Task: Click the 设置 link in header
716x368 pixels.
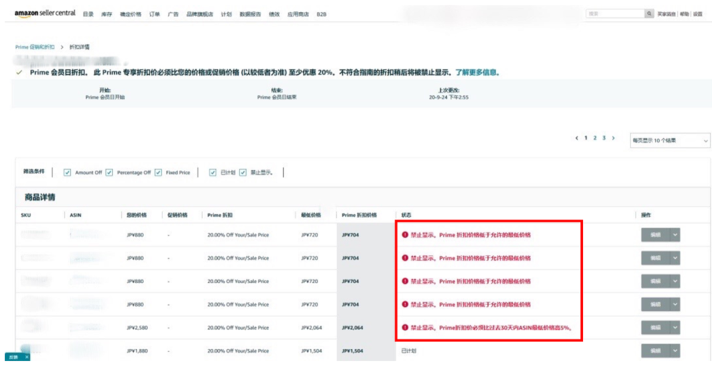Action: [697, 14]
